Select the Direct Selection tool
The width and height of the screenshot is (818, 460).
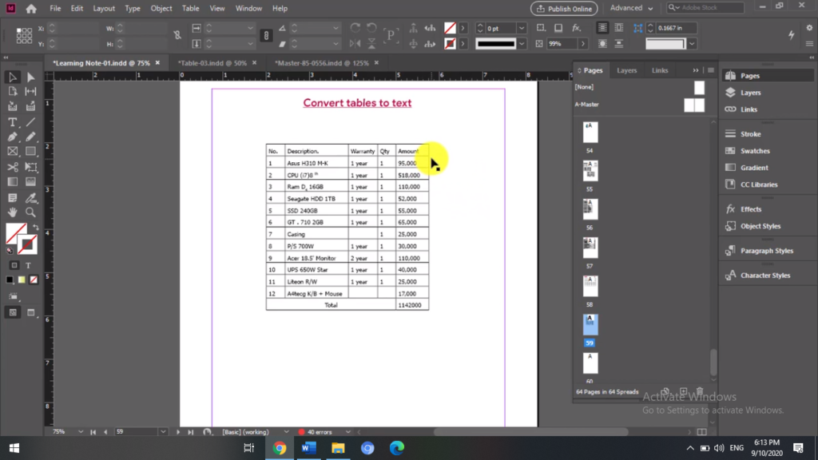tap(31, 77)
